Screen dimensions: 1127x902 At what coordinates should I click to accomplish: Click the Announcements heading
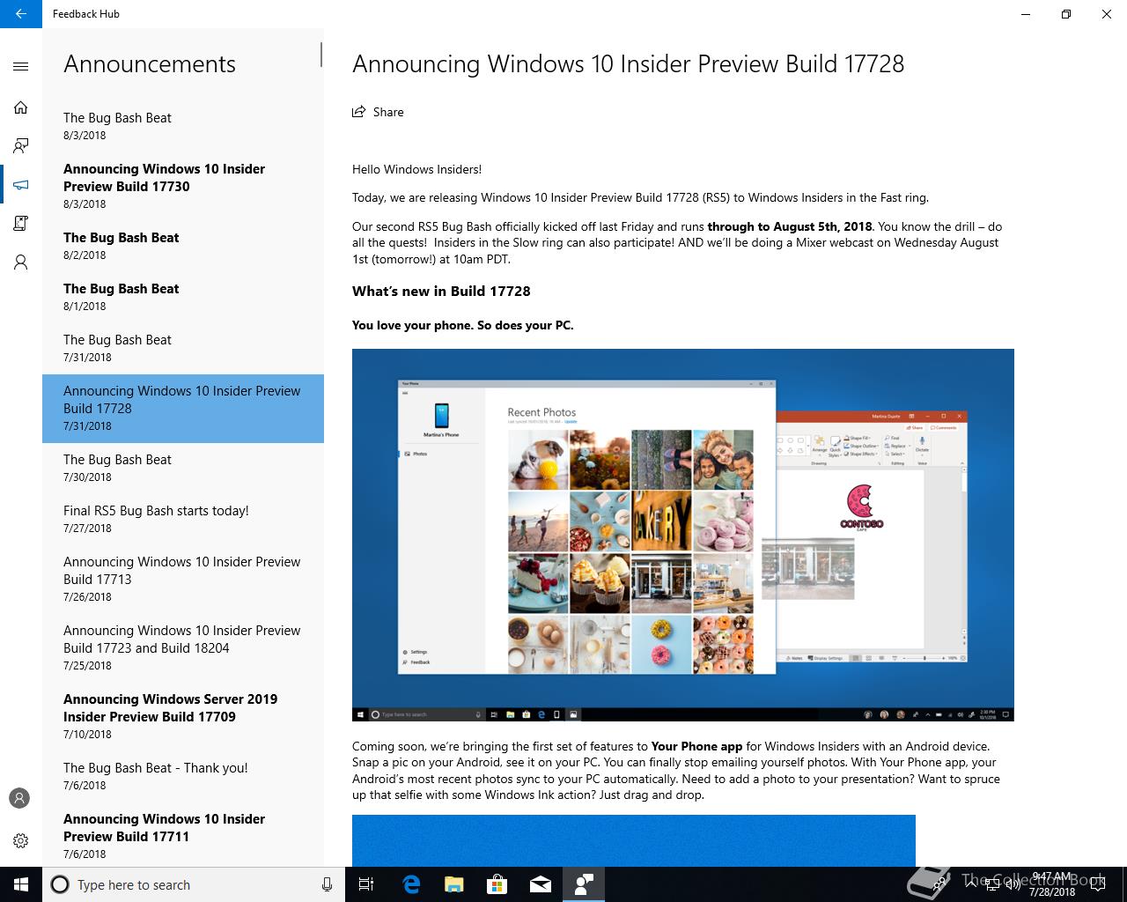(x=150, y=63)
